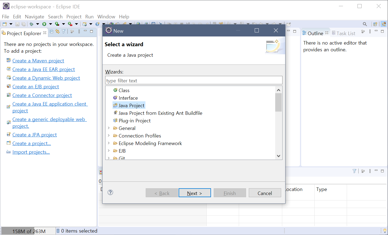Image resolution: width=388 pixels, height=235 pixels.
Task: Open dropdown arrow next to External Tools
Action: (x=76, y=24)
